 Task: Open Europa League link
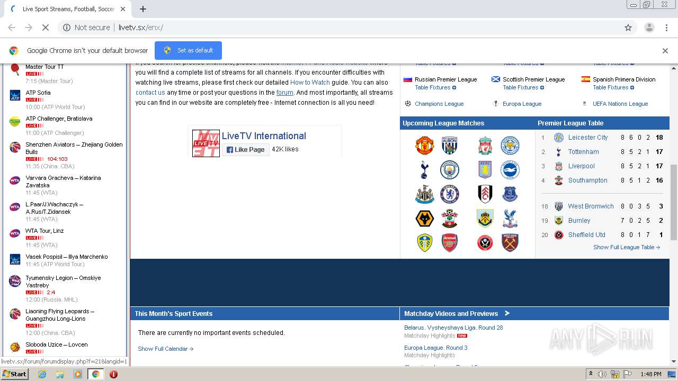tap(522, 104)
